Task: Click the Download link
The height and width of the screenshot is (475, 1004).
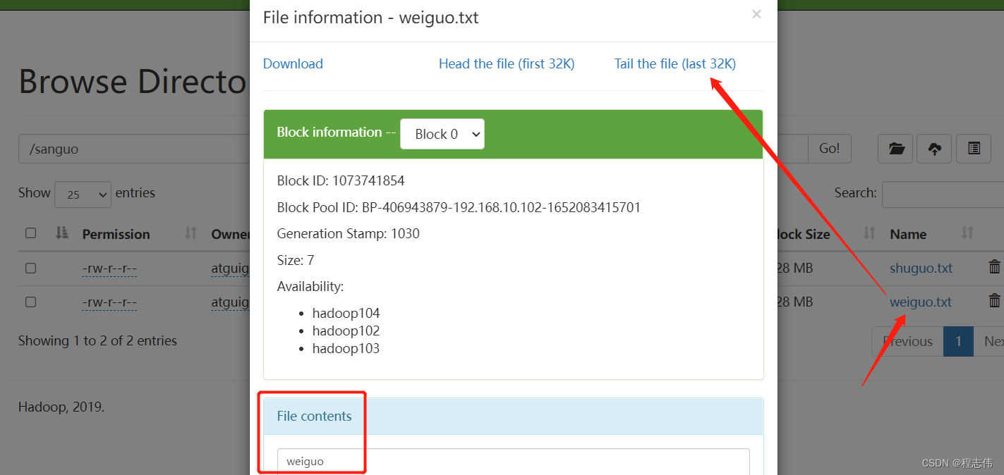Action: pyautogui.click(x=293, y=63)
